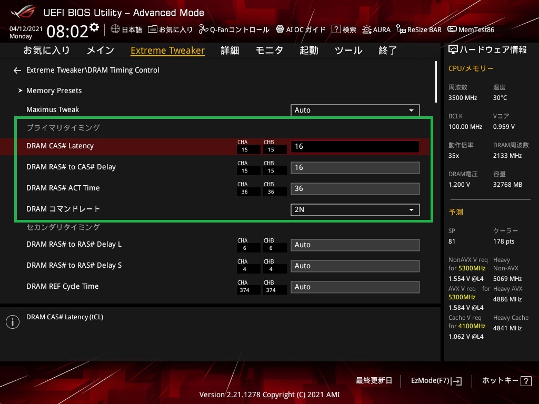
Task: Click the 1.200 V DRAM voltage value
Action: (x=459, y=185)
